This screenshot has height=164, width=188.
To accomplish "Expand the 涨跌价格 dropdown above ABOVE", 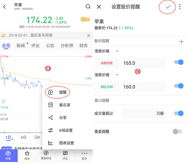I will pyautogui.click(x=107, y=51).
